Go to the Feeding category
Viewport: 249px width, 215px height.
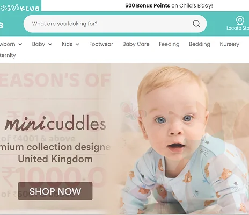(169, 44)
